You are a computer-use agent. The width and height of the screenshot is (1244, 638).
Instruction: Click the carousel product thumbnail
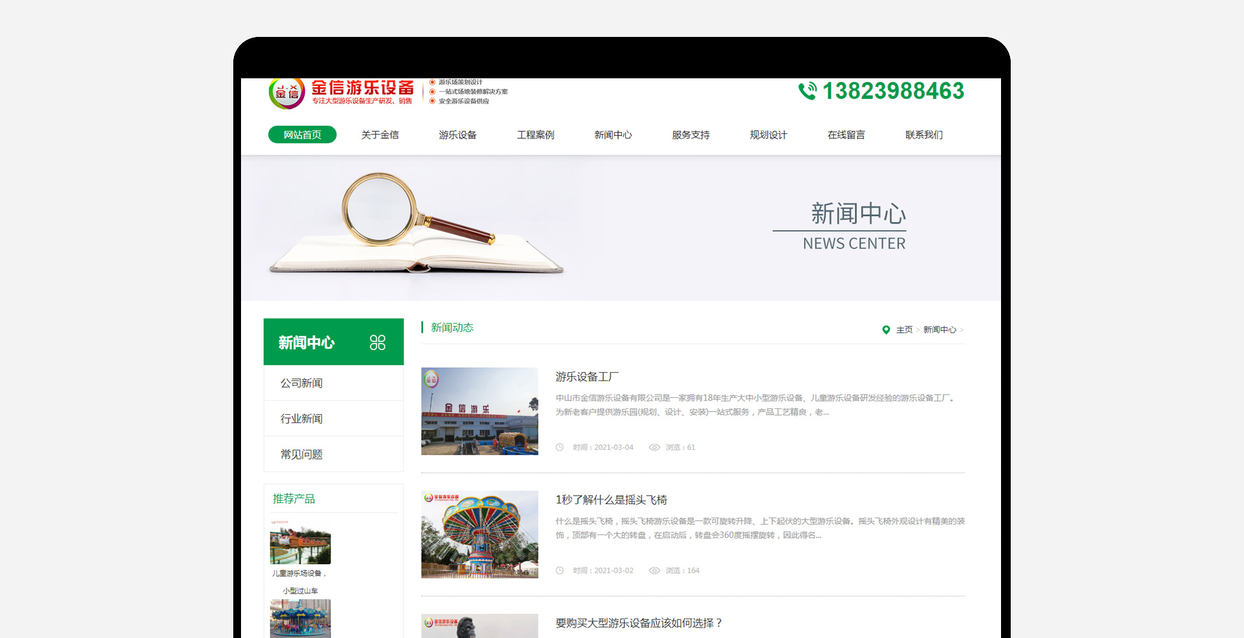click(300, 619)
